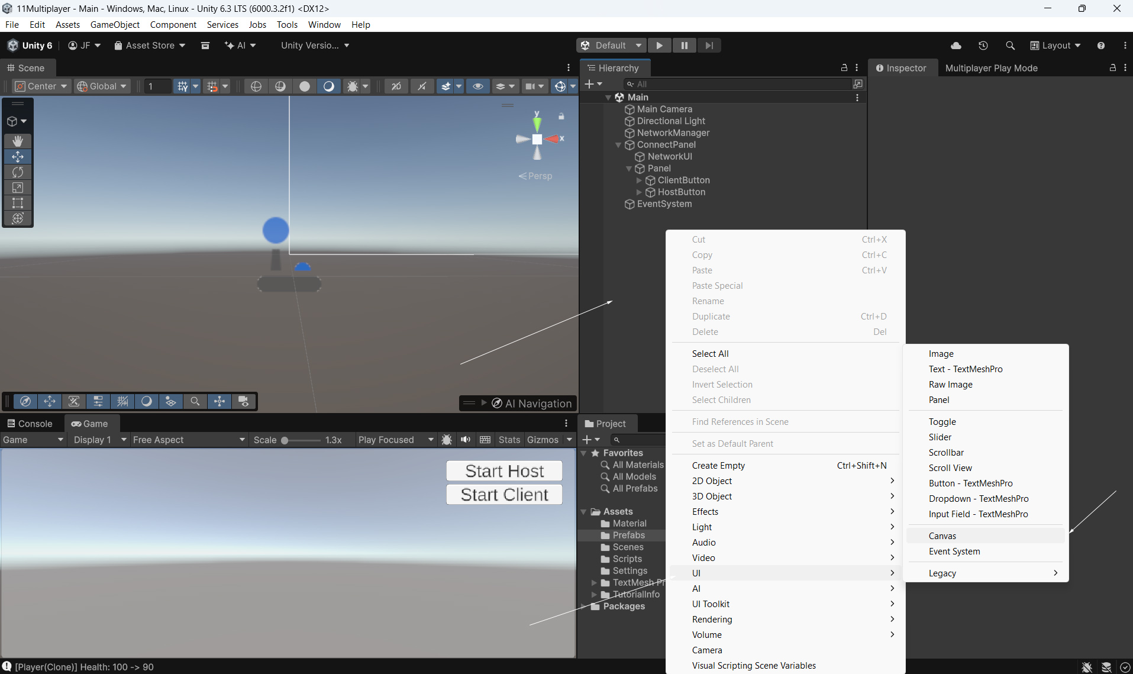Select the Rotate tool in Scene toolbar
This screenshot has height=674, width=1133.
pos(18,172)
